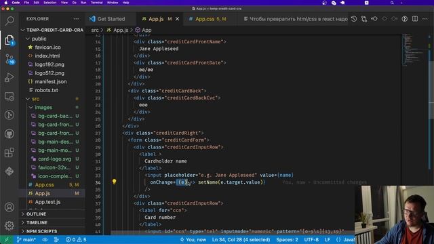Screen dimensions: 434x244
Task: Open timeline history icon in editor toolbar
Action: (x=354, y=19)
